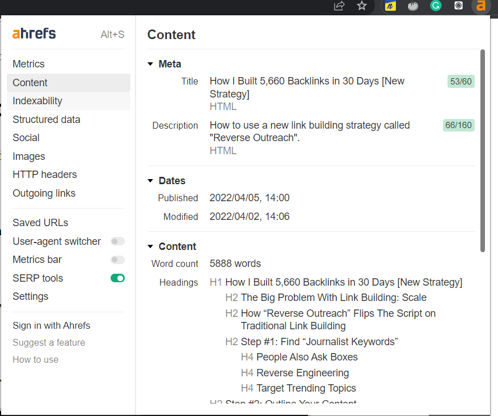The image size is (498, 416).
Task: Click H4 Reverse Engineering heading
Action: (x=295, y=373)
